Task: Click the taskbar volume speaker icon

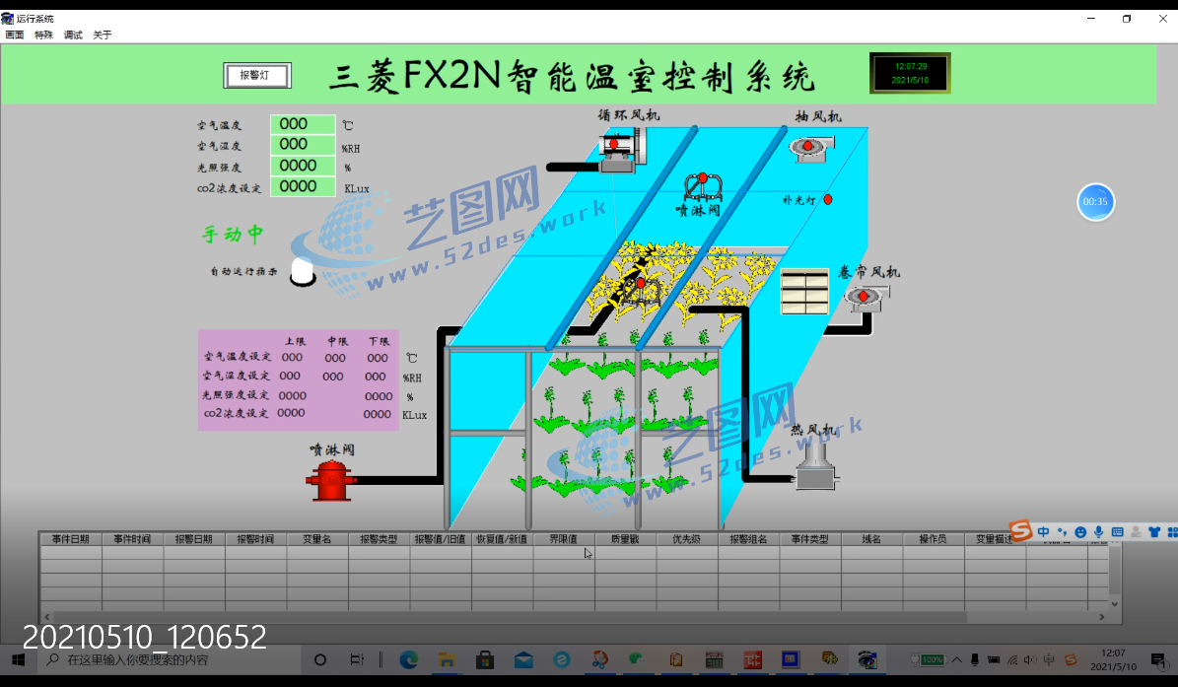Action: pyautogui.click(x=1030, y=660)
